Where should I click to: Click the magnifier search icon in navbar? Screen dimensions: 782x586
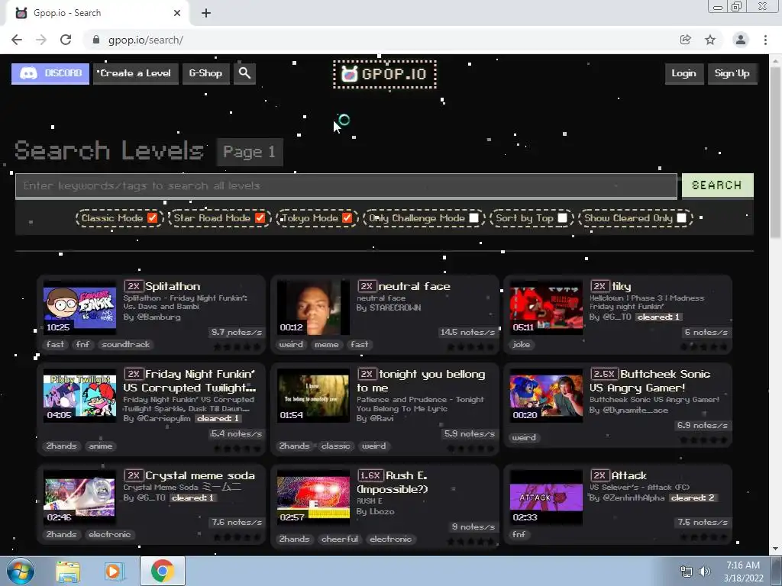244,73
